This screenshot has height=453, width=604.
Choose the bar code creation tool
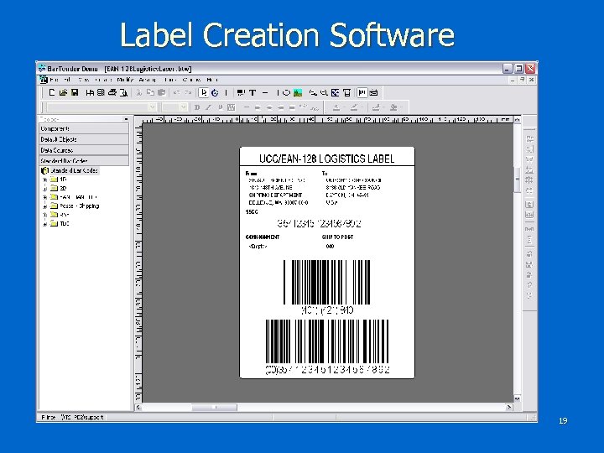(x=241, y=92)
